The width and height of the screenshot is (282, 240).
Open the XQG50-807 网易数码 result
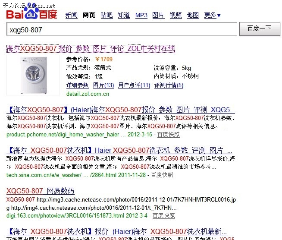40,191
